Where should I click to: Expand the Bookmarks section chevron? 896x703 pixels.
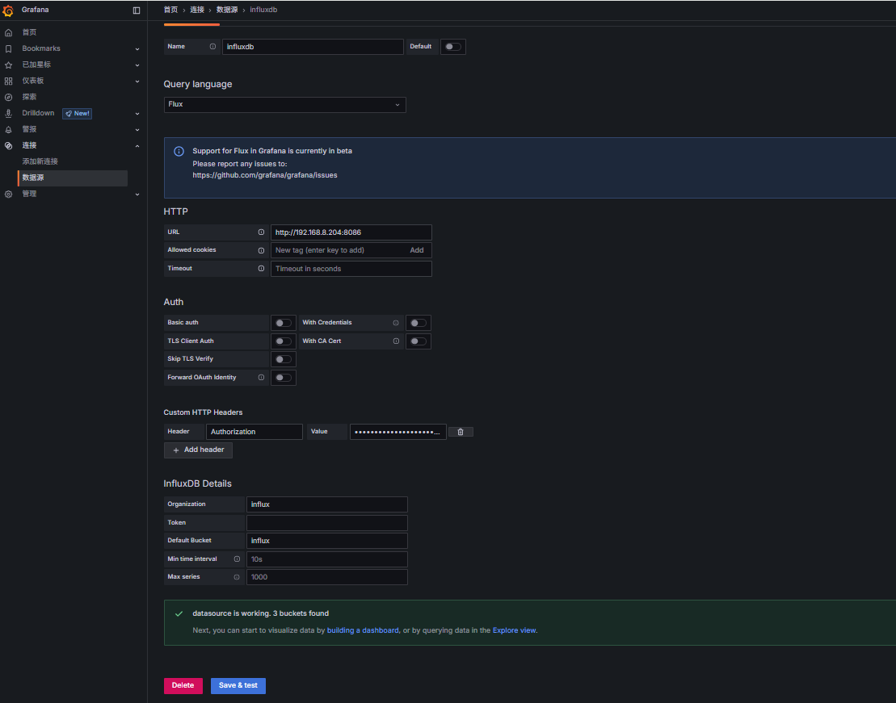coord(137,48)
